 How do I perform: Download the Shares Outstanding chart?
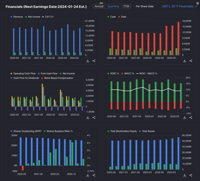[x=88, y=175]
